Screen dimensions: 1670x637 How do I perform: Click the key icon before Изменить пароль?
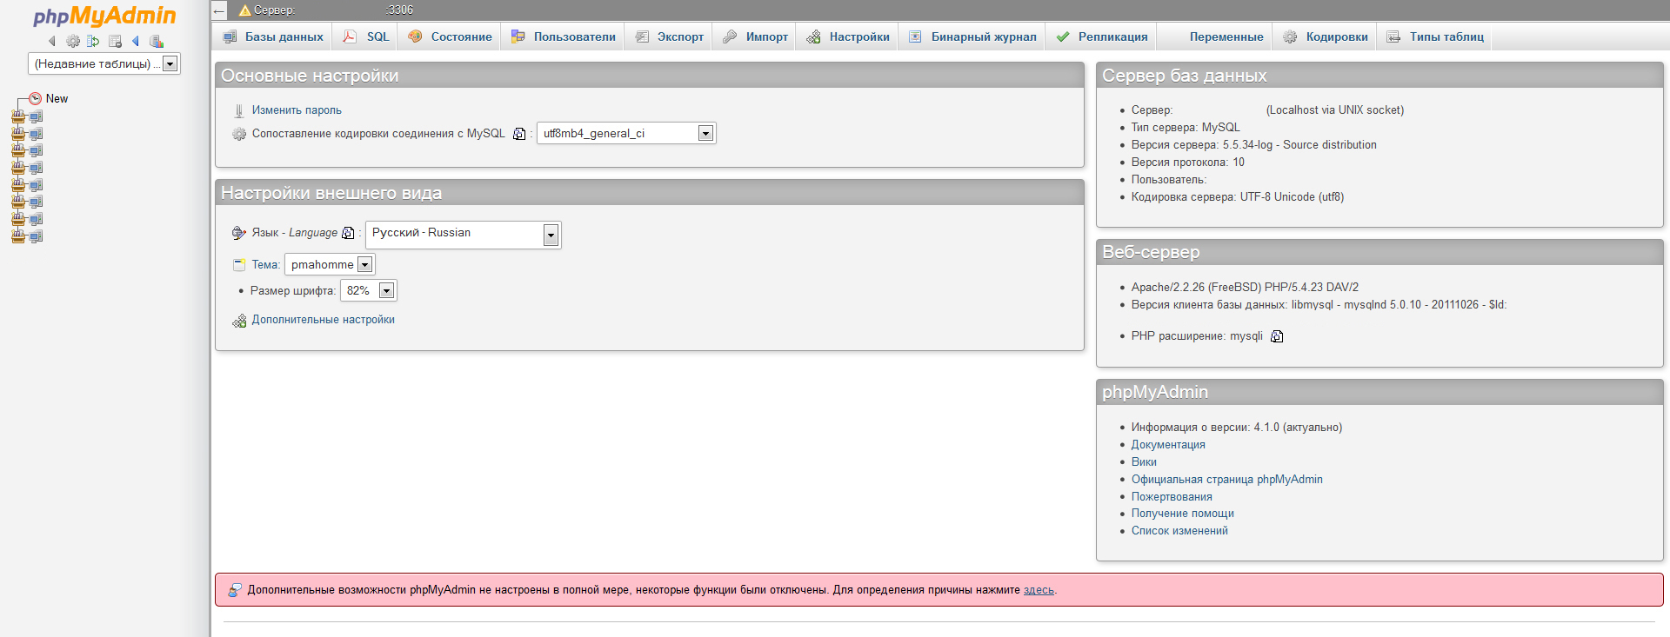tap(239, 110)
